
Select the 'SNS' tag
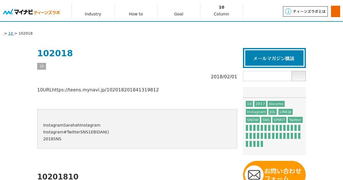click(x=266, y=120)
